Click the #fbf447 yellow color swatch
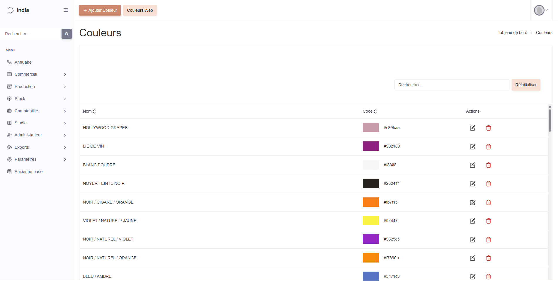 371,221
